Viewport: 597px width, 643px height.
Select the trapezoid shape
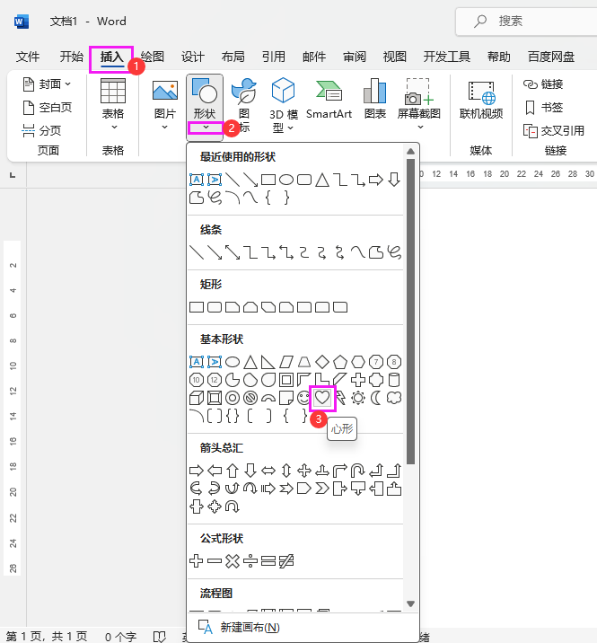click(x=304, y=362)
